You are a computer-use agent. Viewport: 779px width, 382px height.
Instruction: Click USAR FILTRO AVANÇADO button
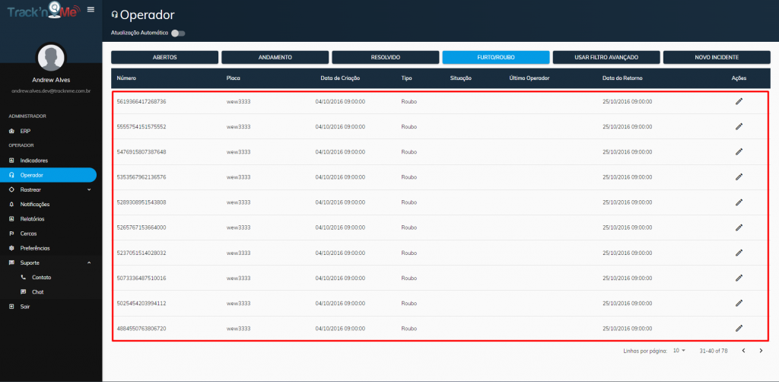click(606, 57)
